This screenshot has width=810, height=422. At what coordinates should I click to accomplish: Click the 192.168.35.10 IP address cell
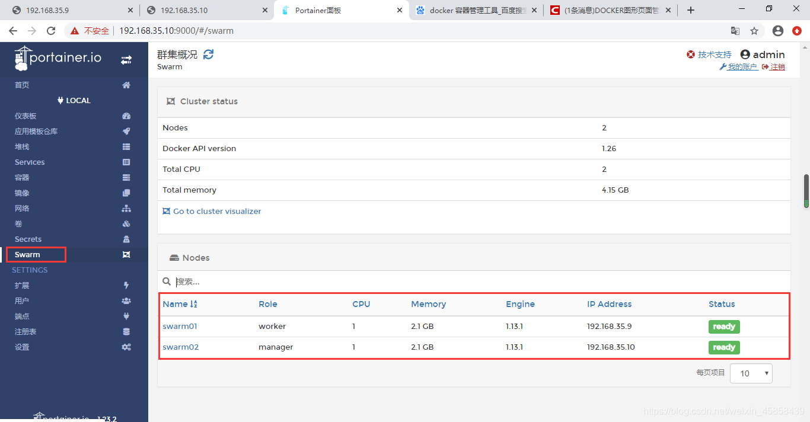(611, 347)
